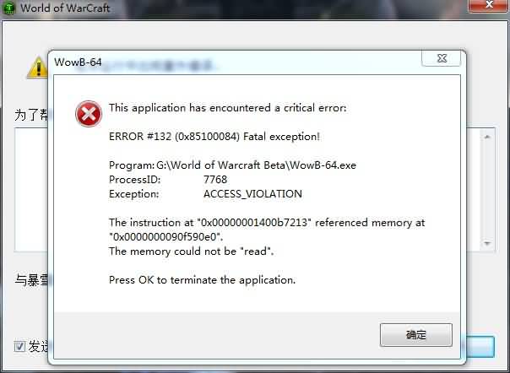Click the World of WarCraft title bar app icon
This screenshot has height=373, width=510.
pyautogui.click(x=8, y=8)
